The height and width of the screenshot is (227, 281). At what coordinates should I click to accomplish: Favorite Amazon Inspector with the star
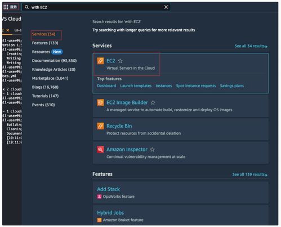coord(153,149)
